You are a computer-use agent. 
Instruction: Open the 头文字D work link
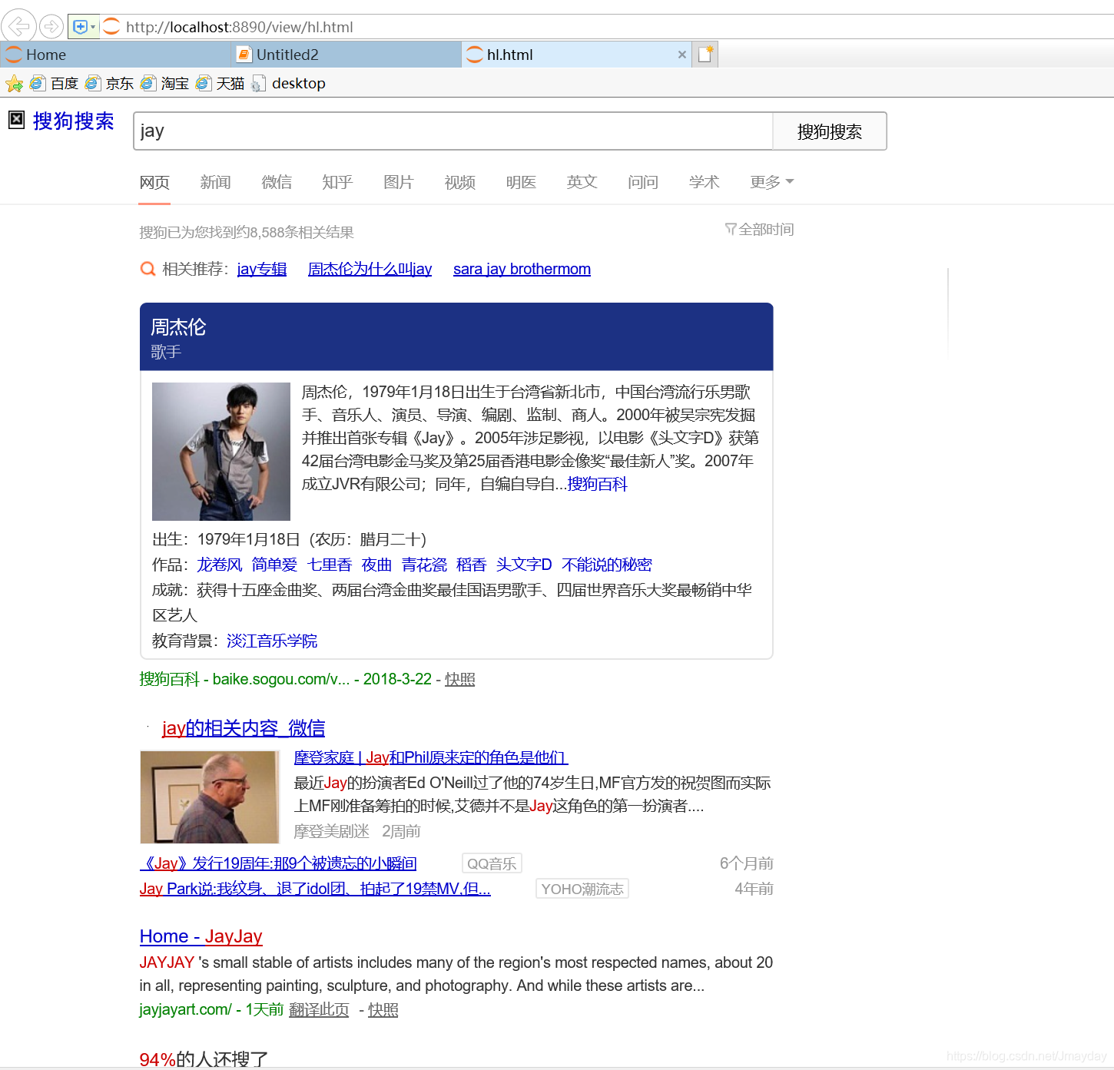pos(524,565)
